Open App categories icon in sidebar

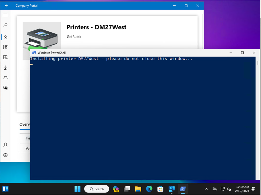click(x=5, y=57)
